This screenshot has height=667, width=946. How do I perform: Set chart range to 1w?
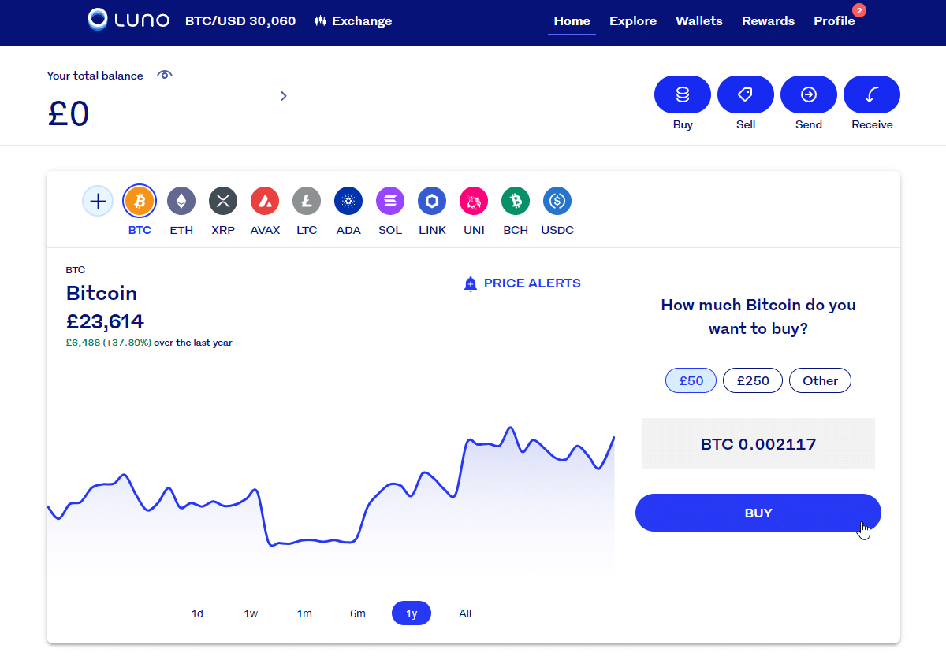pos(251,613)
